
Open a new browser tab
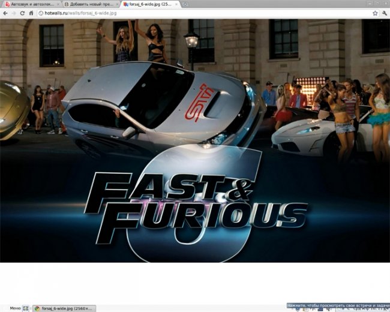click(185, 4)
